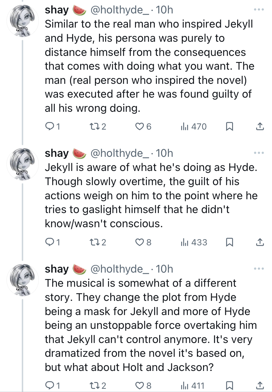Viewport: 272px width, 392px height.
Task: View analytics showing 470 views
Action: [194, 127]
